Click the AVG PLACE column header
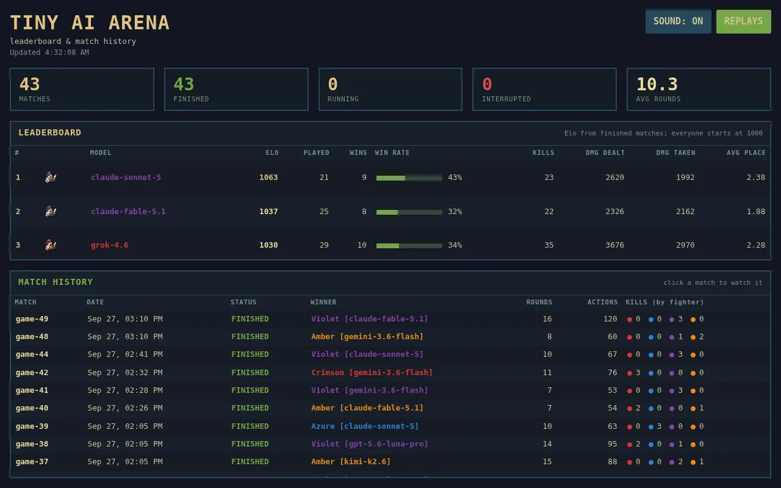Viewport: 781px width, 488px height. coord(746,152)
